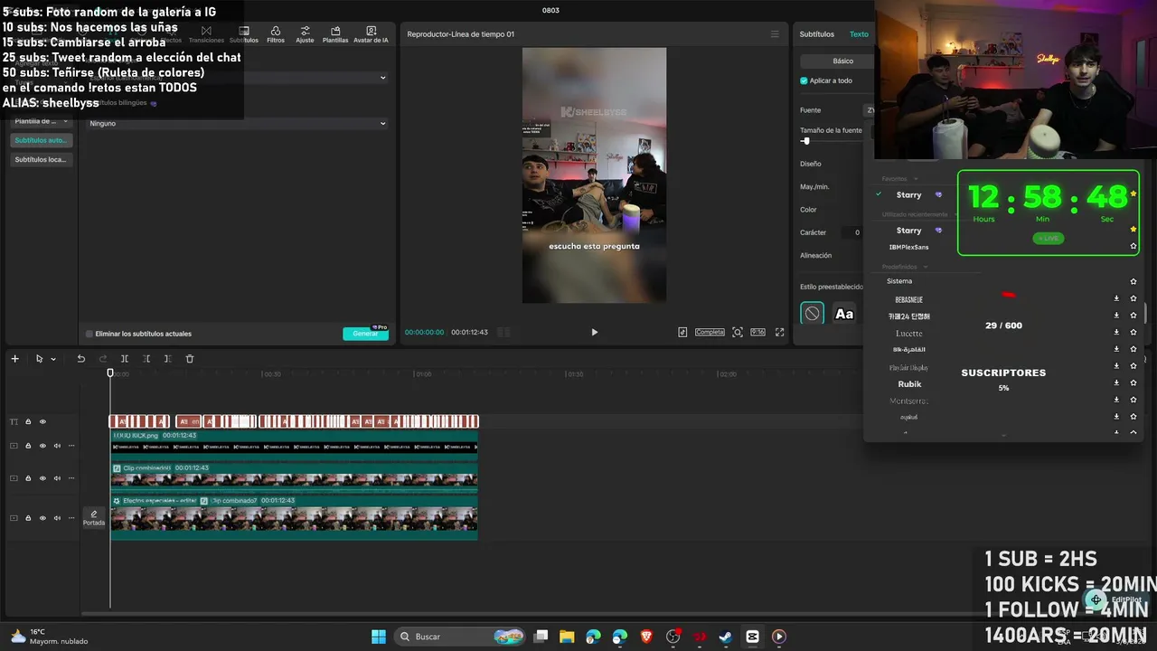
Task: Choose the Rubik font
Action: [909, 384]
